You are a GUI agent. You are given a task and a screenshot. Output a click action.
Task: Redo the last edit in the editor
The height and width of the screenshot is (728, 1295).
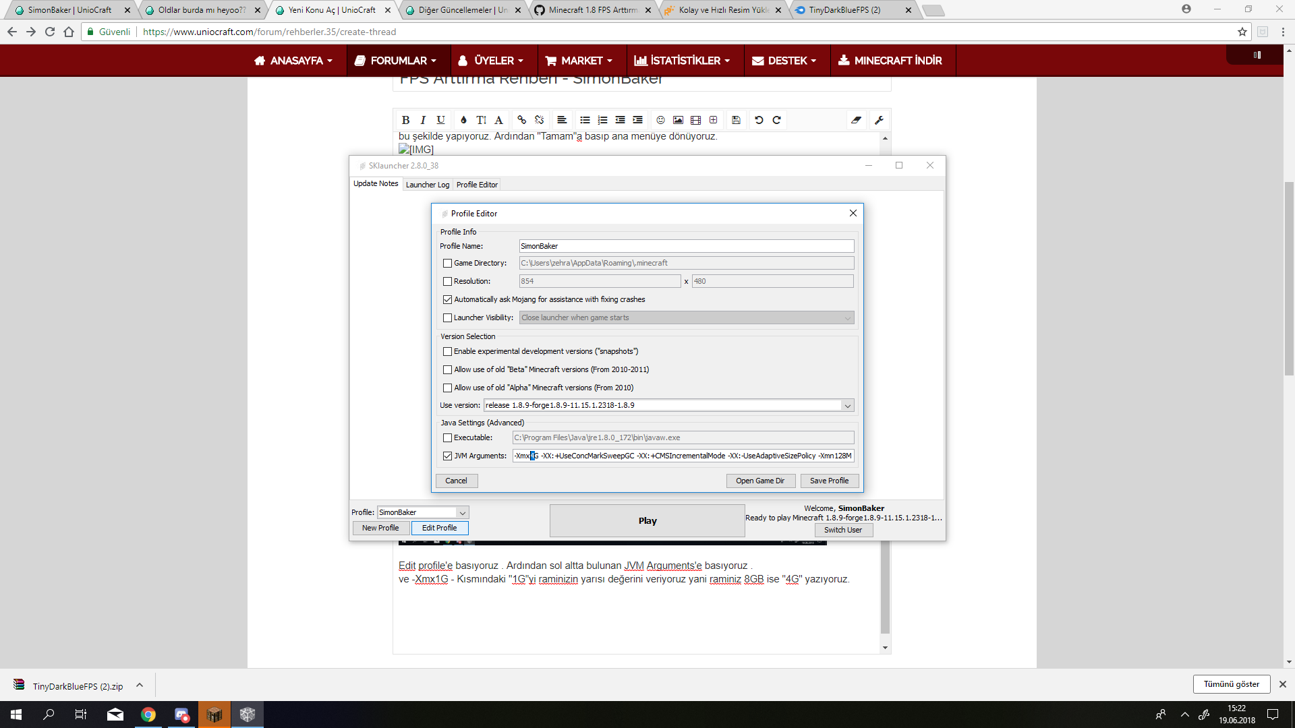coord(776,120)
